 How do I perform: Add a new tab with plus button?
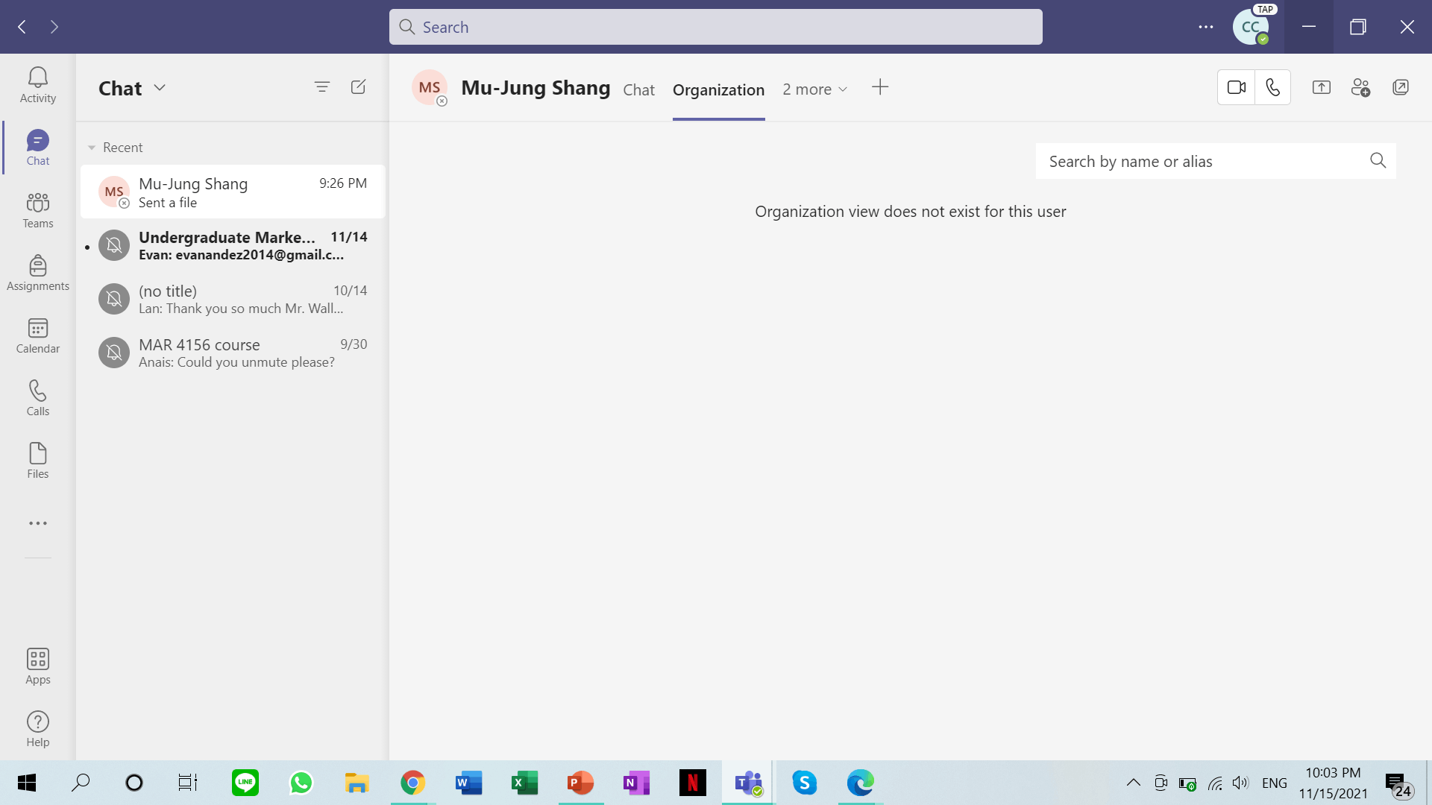coord(880,87)
